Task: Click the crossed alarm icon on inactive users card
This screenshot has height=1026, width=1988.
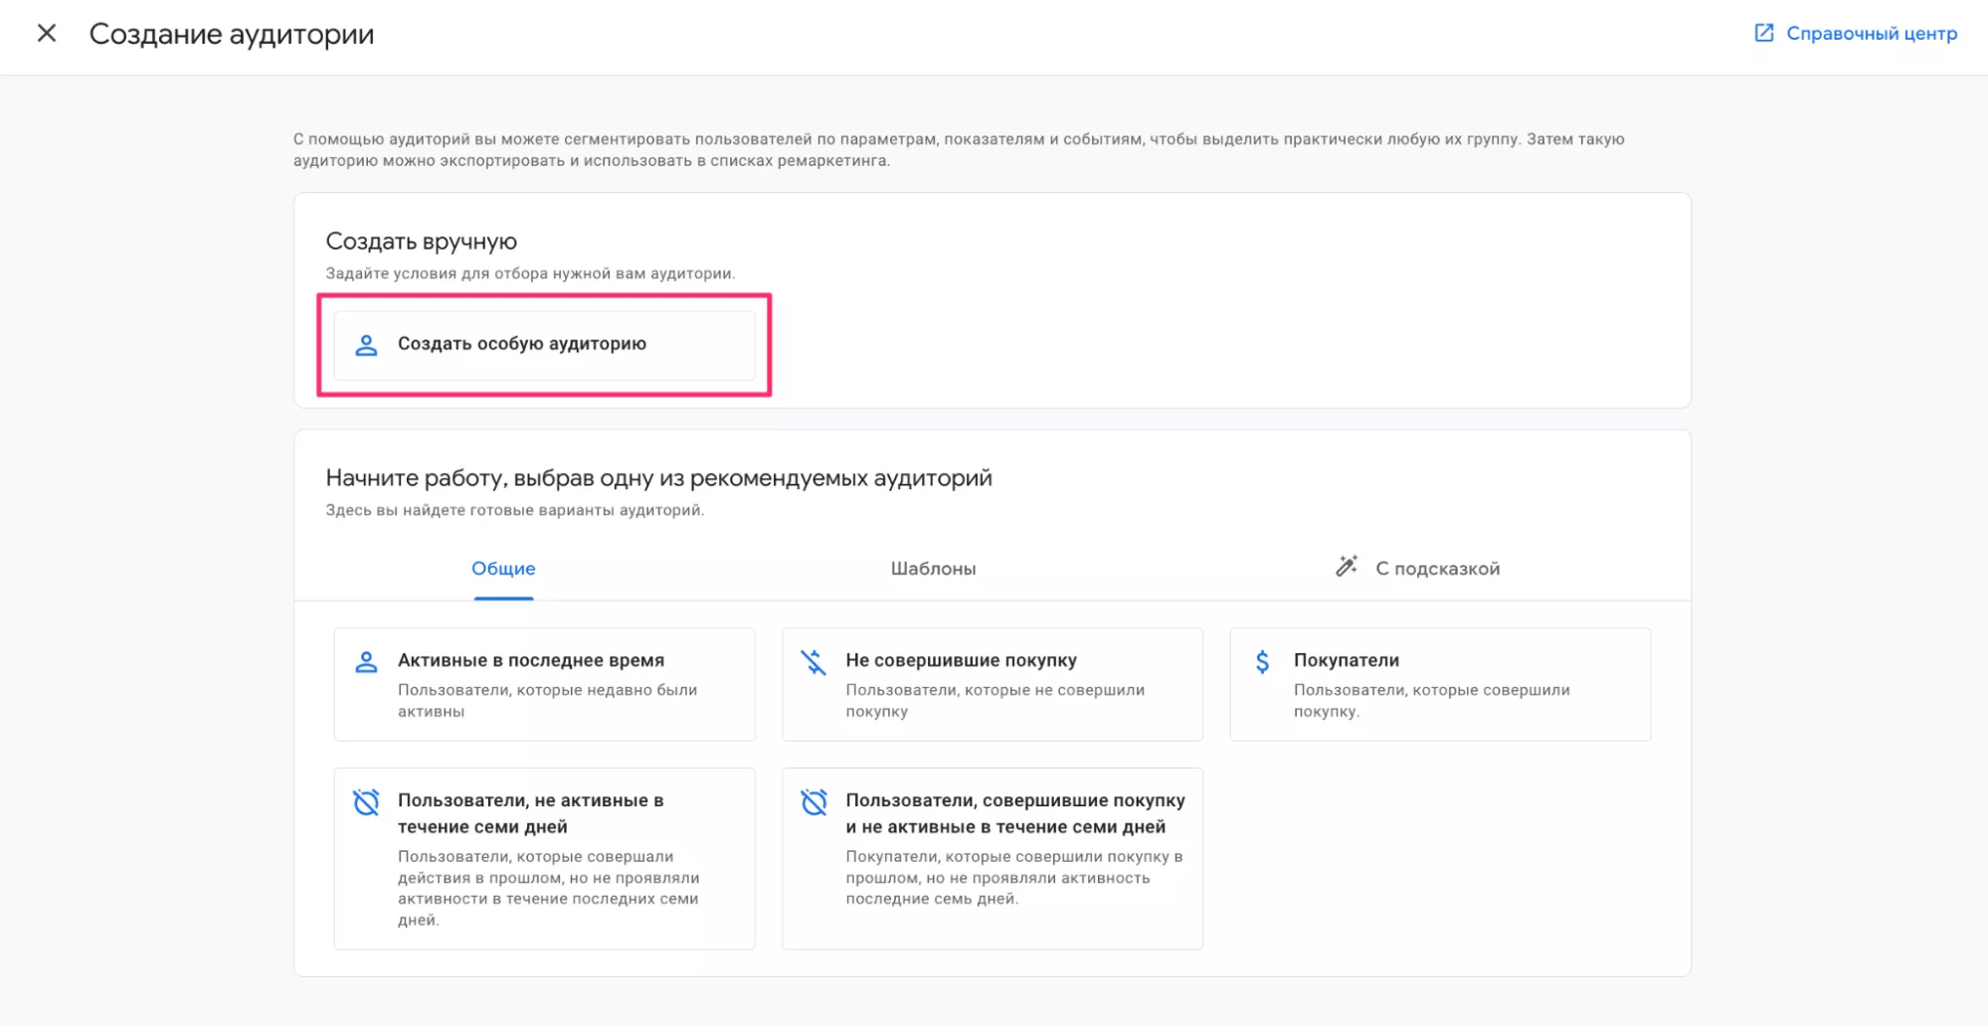Action: [x=366, y=802]
